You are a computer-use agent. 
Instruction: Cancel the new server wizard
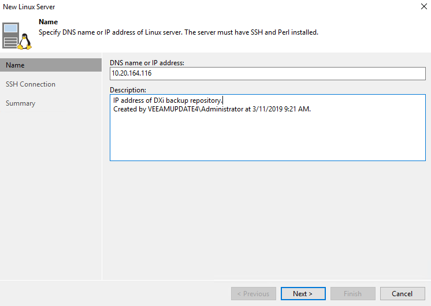(403, 294)
